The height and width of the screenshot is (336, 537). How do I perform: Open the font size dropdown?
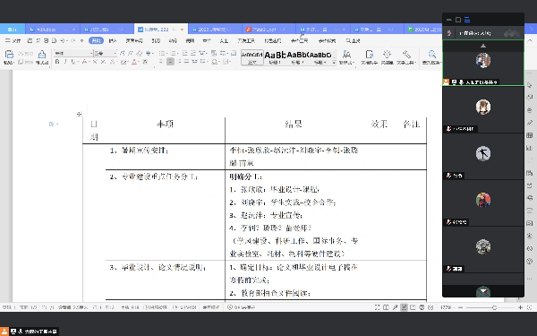(115, 53)
